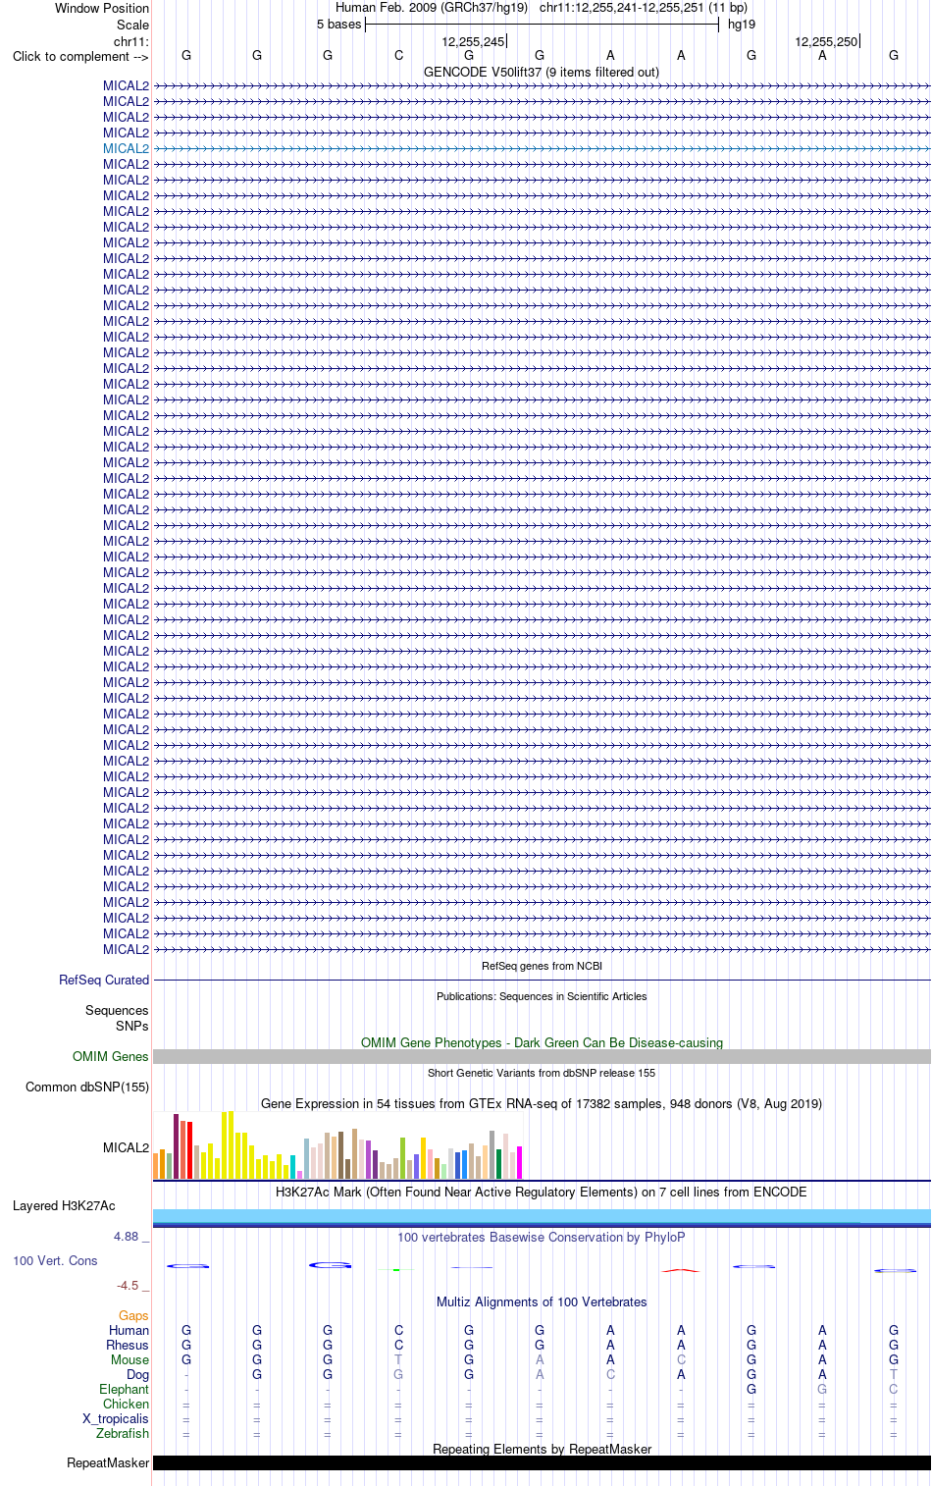
Task: Click the 12,255,250 position marker
Action: point(827,41)
